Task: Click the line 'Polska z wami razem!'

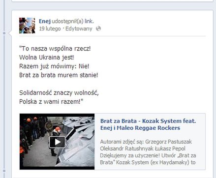Action: click(51, 102)
